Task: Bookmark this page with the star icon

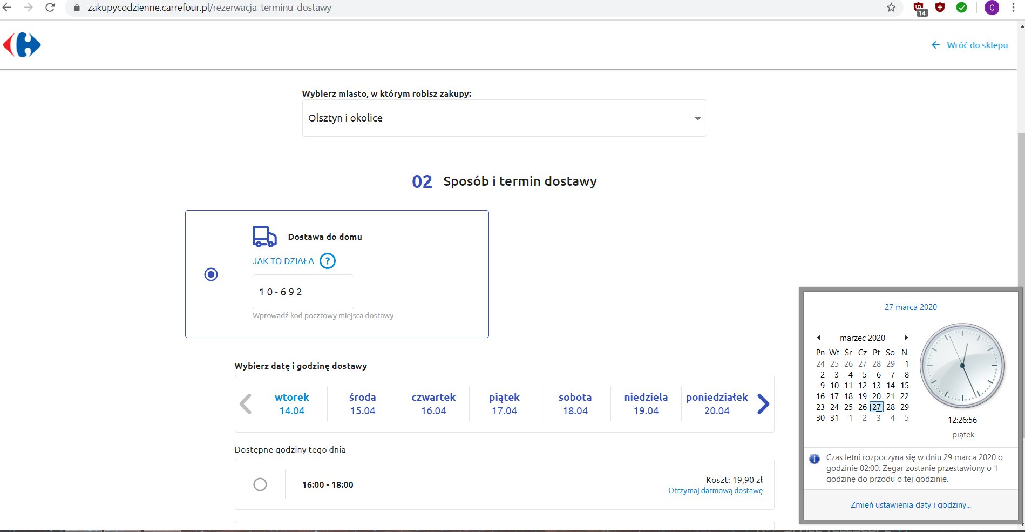Action: click(x=891, y=8)
